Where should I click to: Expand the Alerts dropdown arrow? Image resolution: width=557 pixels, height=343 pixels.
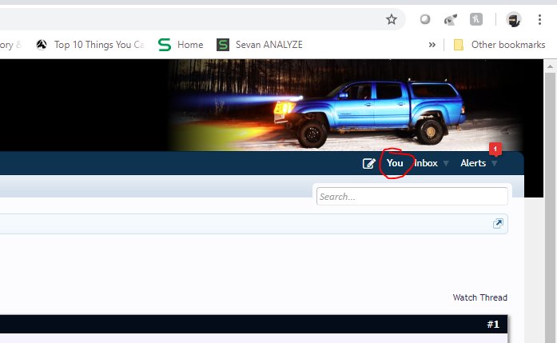(x=494, y=163)
